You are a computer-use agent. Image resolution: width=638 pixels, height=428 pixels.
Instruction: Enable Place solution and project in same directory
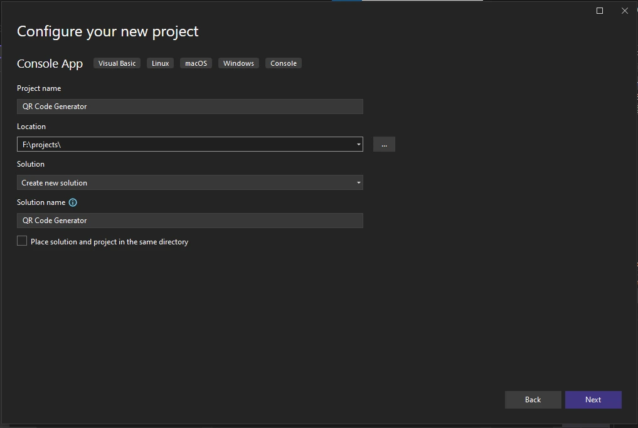click(22, 241)
